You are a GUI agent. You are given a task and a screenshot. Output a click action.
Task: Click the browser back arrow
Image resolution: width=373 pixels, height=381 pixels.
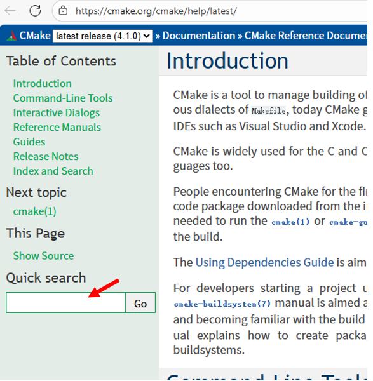click(x=10, y=11)
